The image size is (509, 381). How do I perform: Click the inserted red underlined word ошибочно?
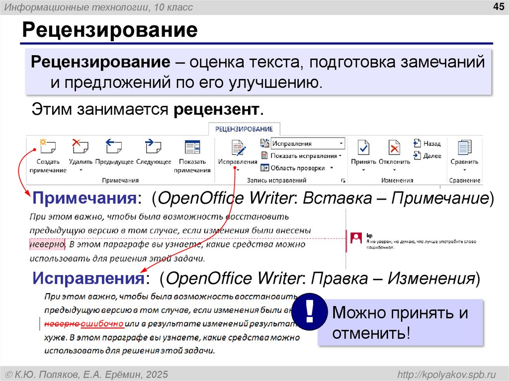(x=102, y=323)
